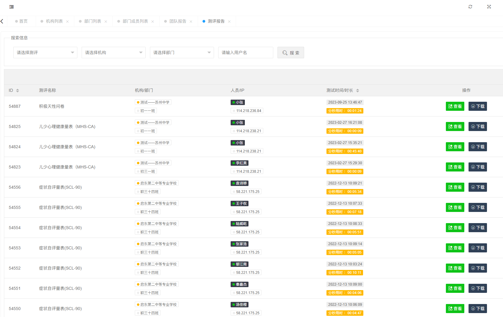Screen dimensions: 503x317
Task: Focus the 请输入用户名 input field
Action: 246,53
